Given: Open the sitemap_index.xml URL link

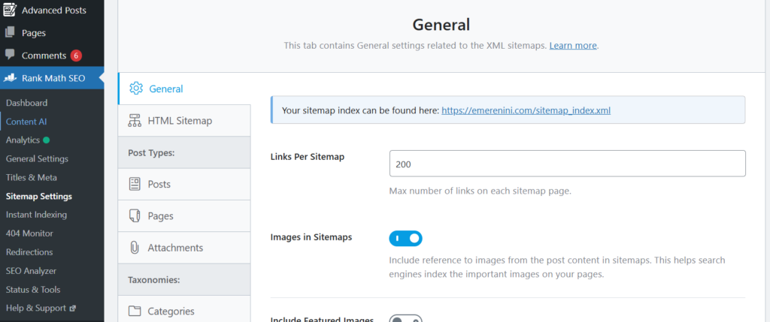Looking at the screenshot, I should pos(526,110).
